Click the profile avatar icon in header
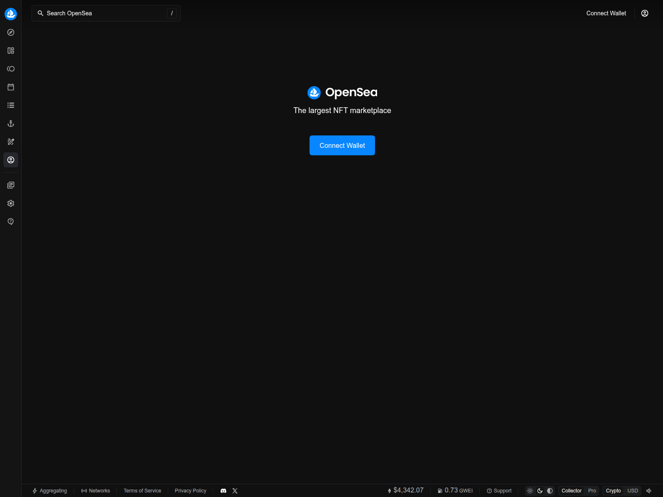Image resolution: width=663 pixels, height=497 pixels. tap(645, 13)
